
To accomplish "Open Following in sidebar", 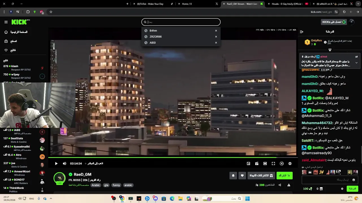I will 10,50.
